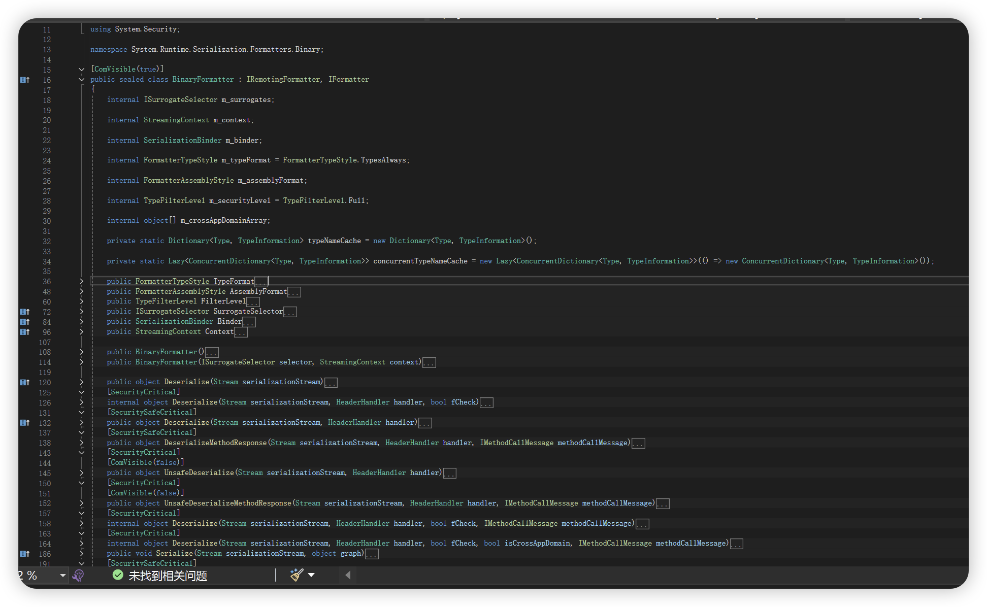The width and height of the screenshot is (987, 607).
Task: Click on FormatterTypeStyle.TypesAlways in line 24
Action: tap(345, 160)
